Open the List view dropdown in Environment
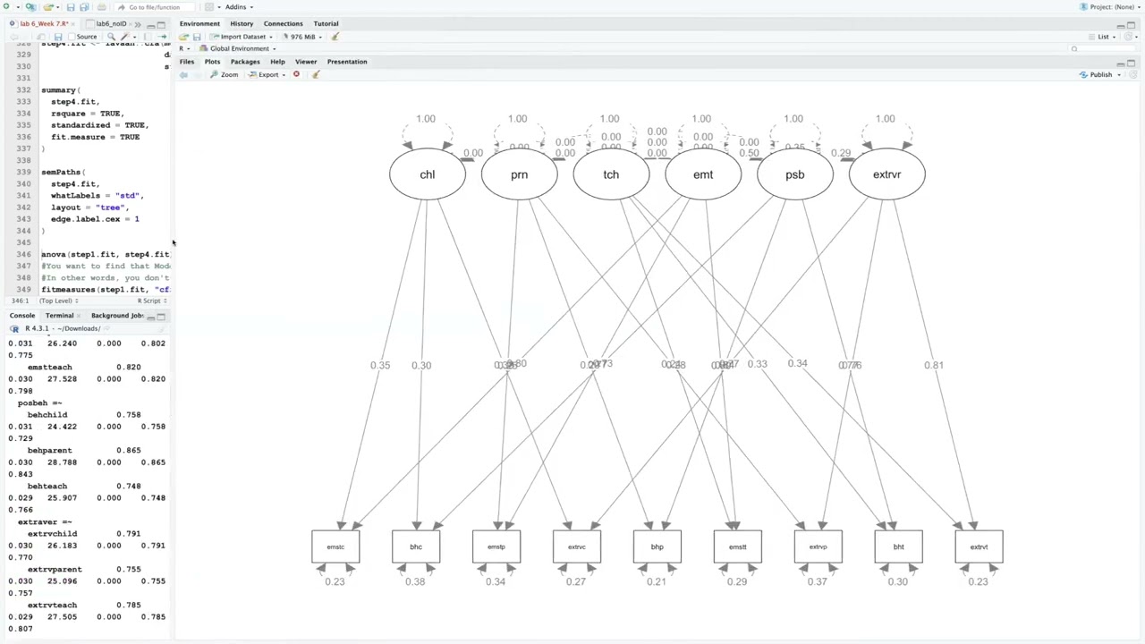Screen dimensions: 1145x644 [x=1104, y=37]
